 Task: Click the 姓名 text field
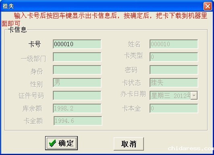[x=174, y=44]
